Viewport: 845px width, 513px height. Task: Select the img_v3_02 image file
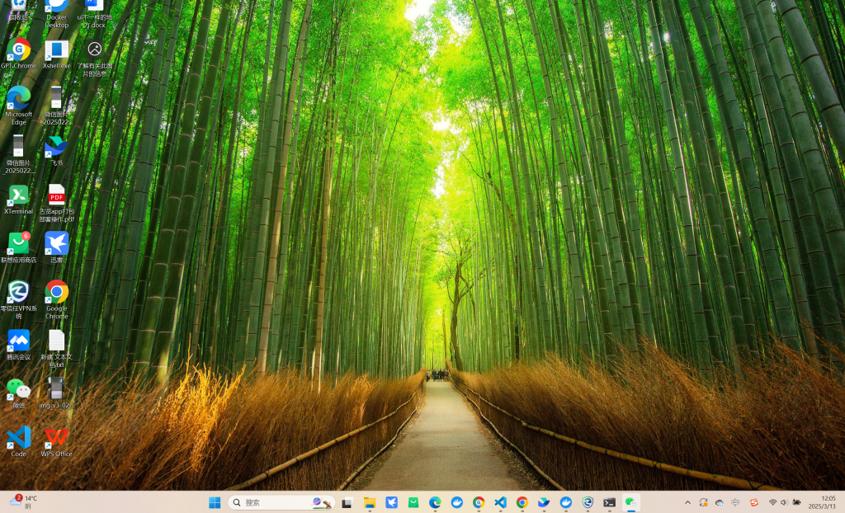[x=56, y=389]
